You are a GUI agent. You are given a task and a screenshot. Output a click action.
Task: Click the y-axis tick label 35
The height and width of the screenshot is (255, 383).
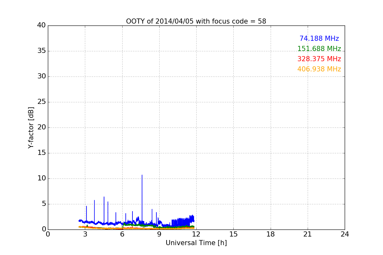(41, 51)
